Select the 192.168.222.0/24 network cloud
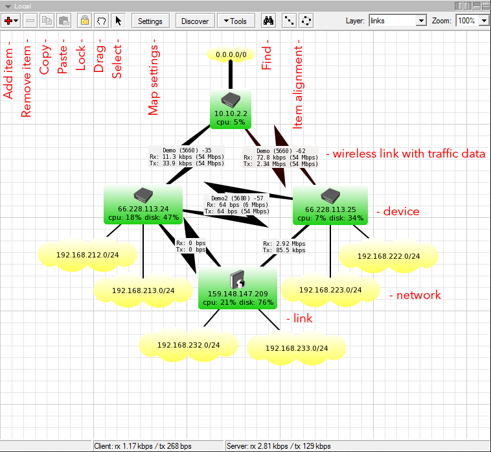The height and width of the screenshot is (452, 491). tap(389, 256)
